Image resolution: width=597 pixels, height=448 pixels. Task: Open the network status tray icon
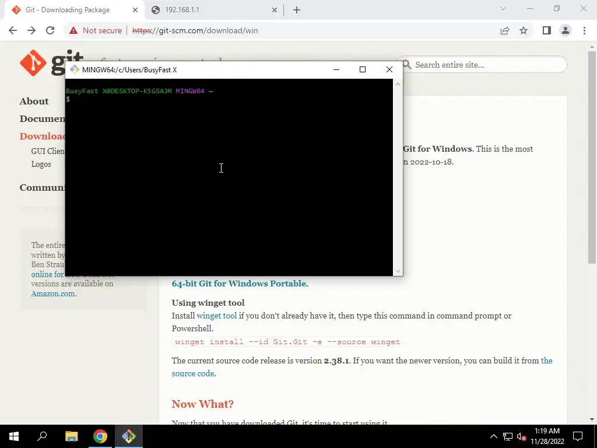(508, 436)
